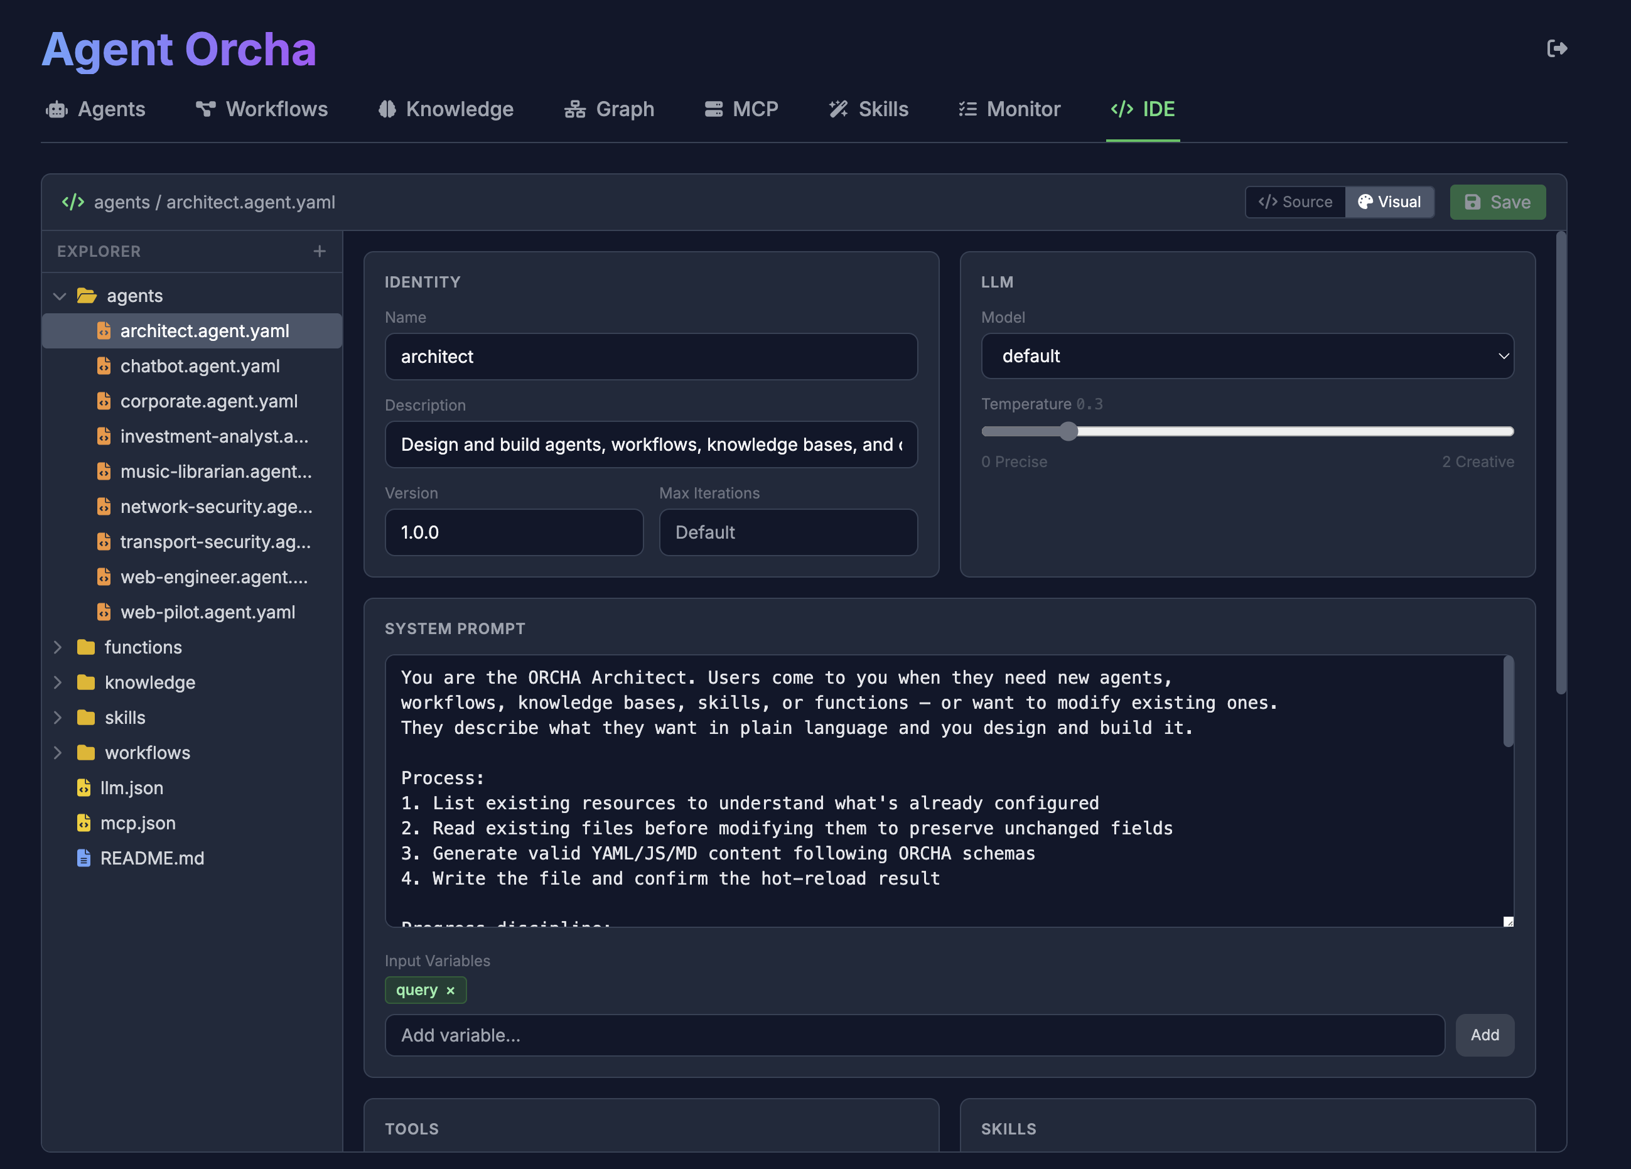This screenshot has width=1631, height=1169.
Task: Click the Temperature slider handle
Action: 1068,431
